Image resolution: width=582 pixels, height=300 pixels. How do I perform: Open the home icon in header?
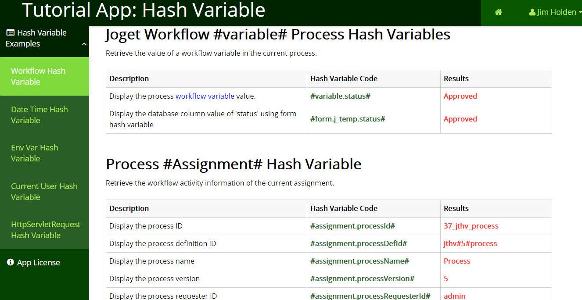pyautogui.click(x=498, y=12)
